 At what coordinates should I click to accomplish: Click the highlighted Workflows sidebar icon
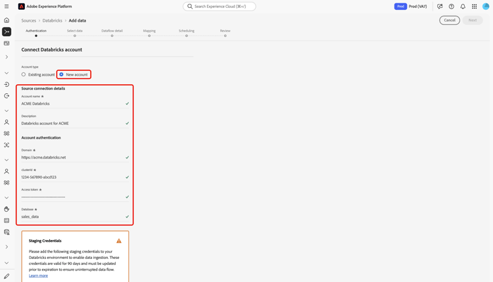7,32
